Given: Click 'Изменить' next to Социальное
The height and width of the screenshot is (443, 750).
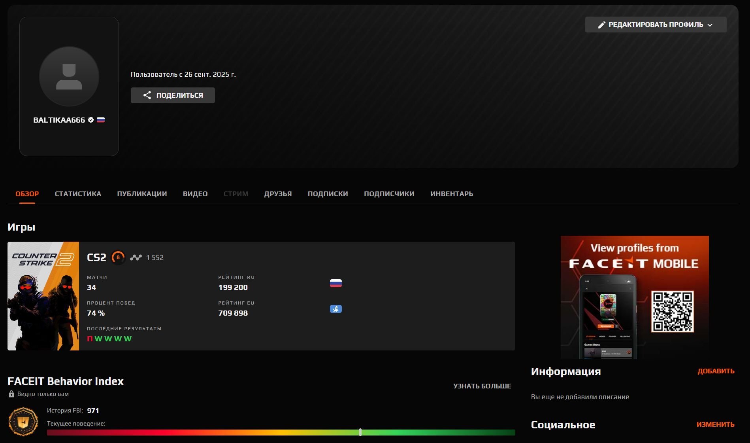Looking at the screenshot, I should click(715, 424).
